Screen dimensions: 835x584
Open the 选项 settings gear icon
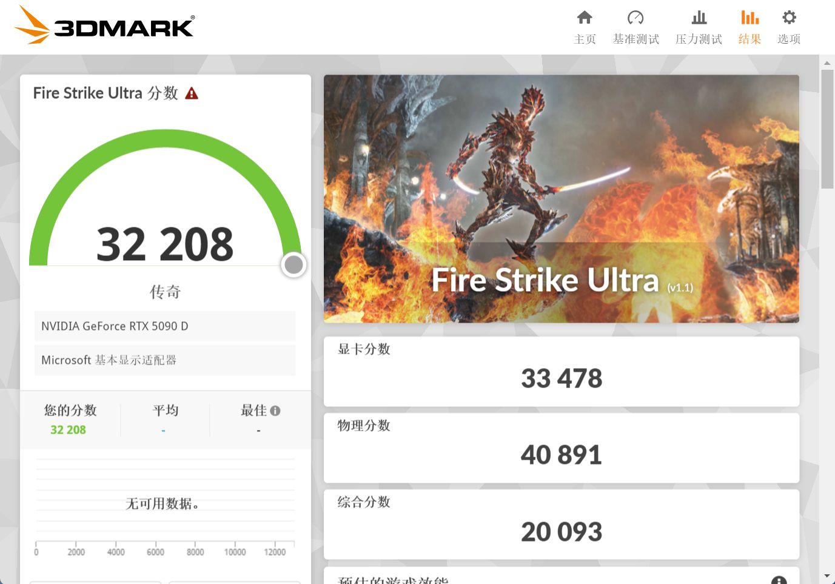tap(789, 17)
